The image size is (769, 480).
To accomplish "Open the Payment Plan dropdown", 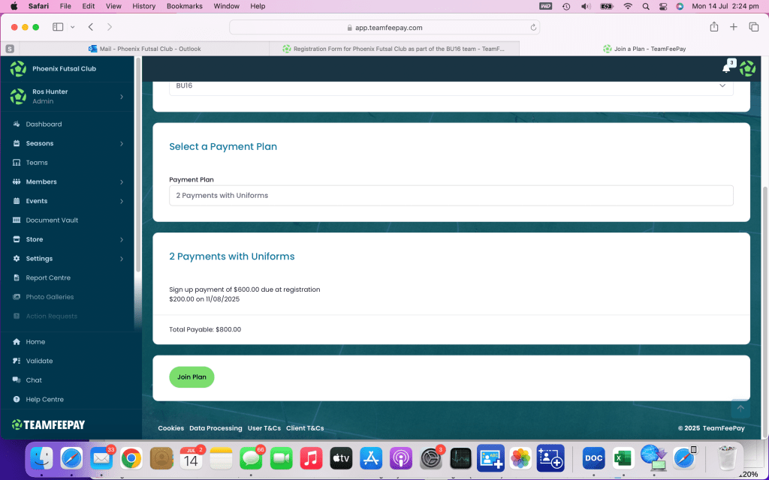I will tap(451, 196).
